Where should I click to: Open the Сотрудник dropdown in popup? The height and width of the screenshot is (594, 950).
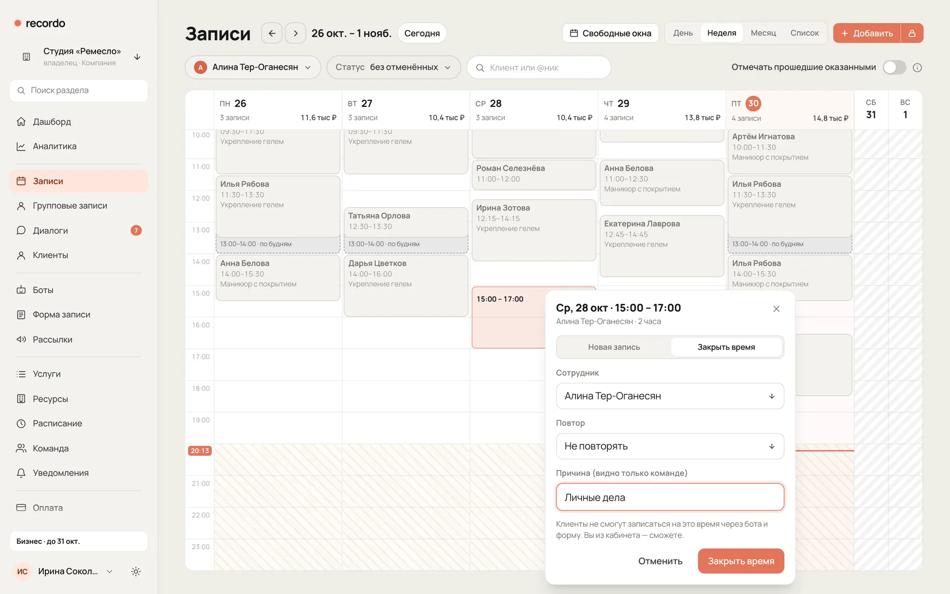670,396
